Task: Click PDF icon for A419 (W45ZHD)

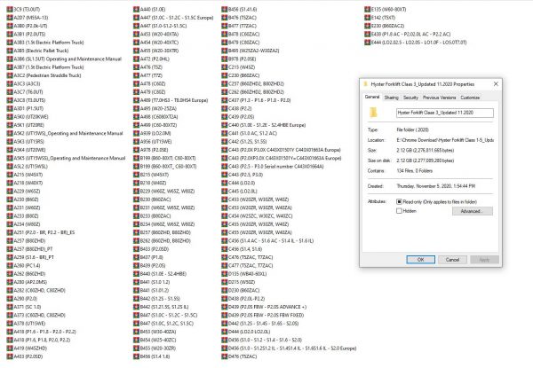Action: [10, 348]
